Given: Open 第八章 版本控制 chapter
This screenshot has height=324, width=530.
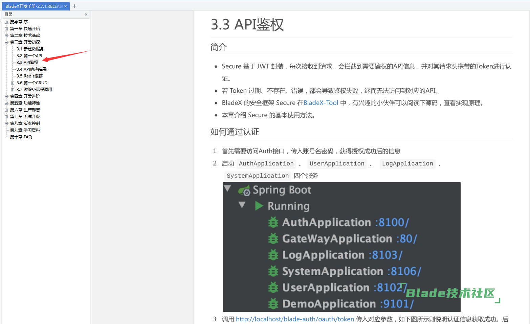Looking at the screenshot, I should [25, 123].
